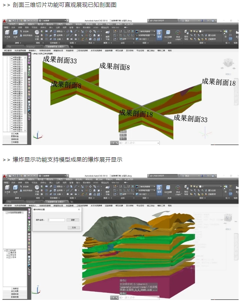Toggle the 工程地质 checkbox in the tree
240x303 pixels.
point(8,251)
